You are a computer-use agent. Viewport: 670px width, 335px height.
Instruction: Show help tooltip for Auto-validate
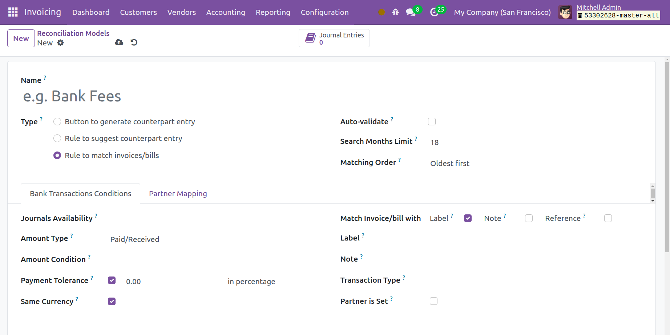click(x=392, y=119)
